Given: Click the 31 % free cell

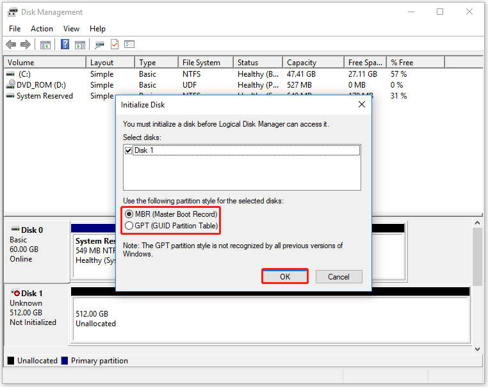Looking at the screenshot, I should tap(399, 96).
